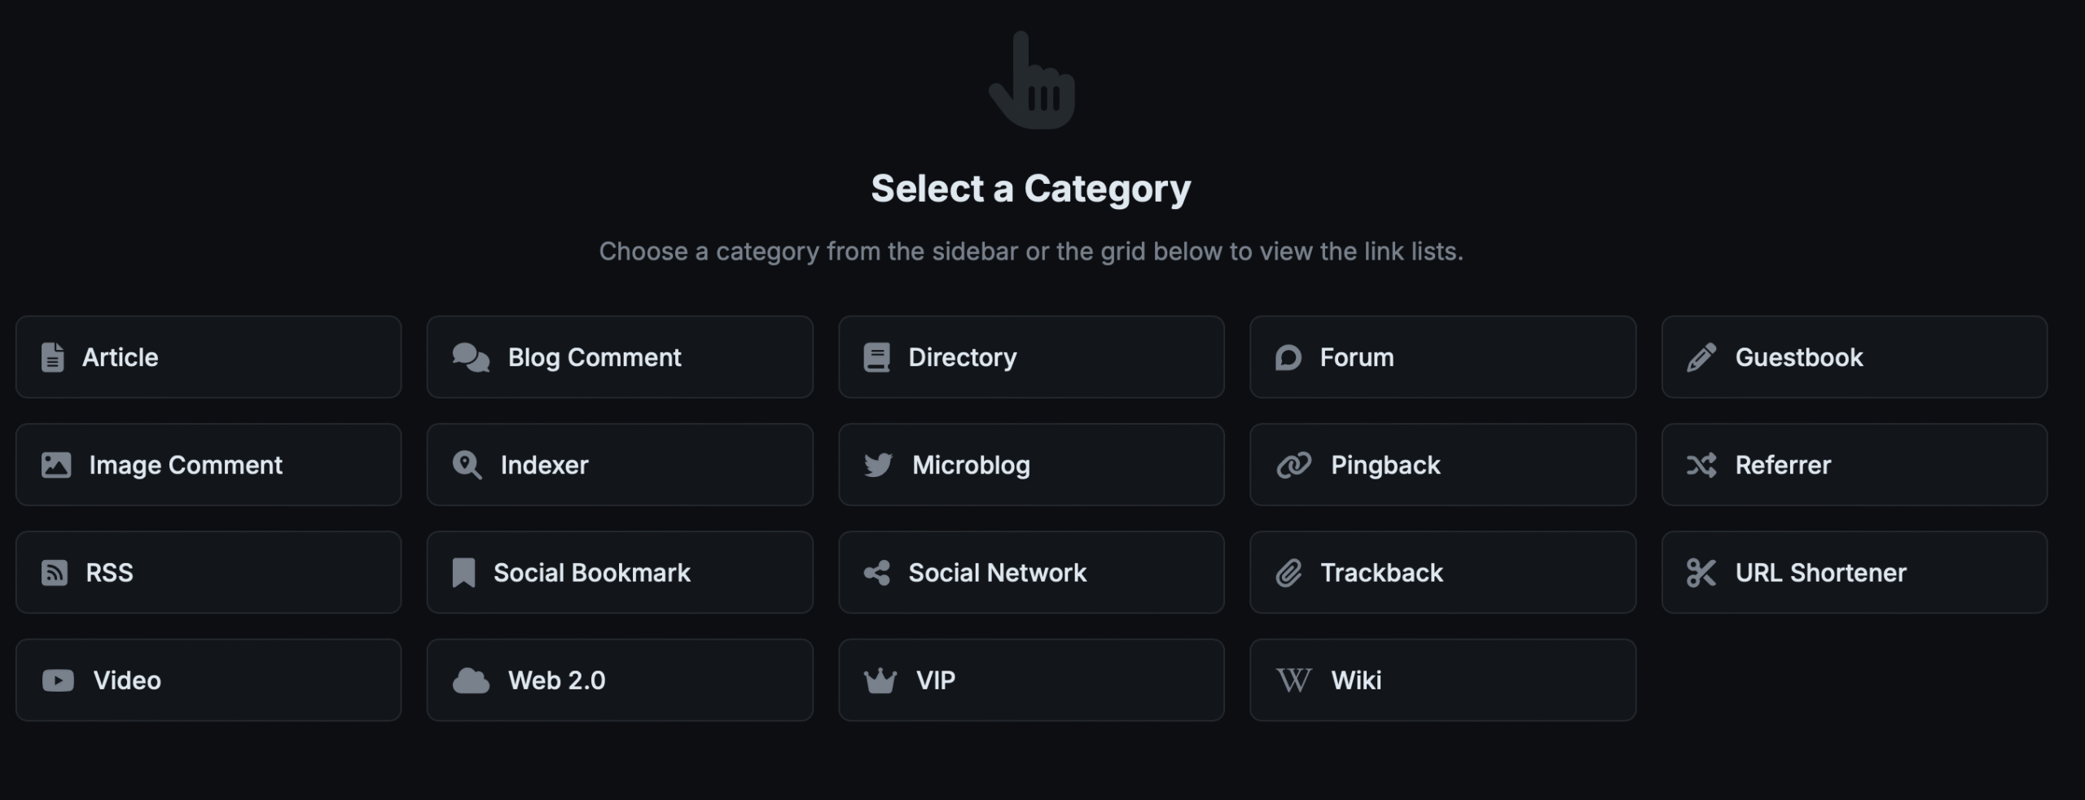Select the Indexer category
The width and height of the screenshot is (2085, 800).
tap(619, 465)
